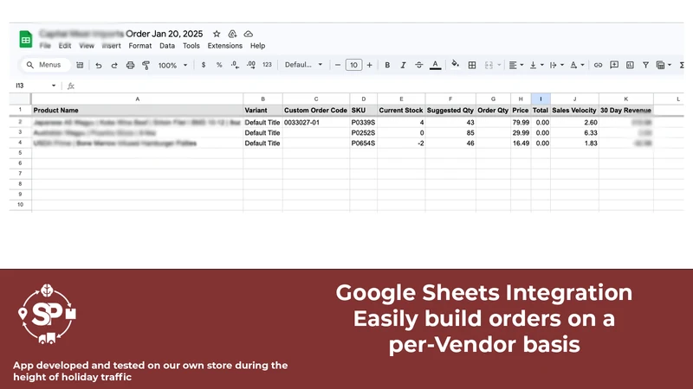The height and width of the screenshot is (389, 693).
Task: Insert a link
Action: coord(598,66)
